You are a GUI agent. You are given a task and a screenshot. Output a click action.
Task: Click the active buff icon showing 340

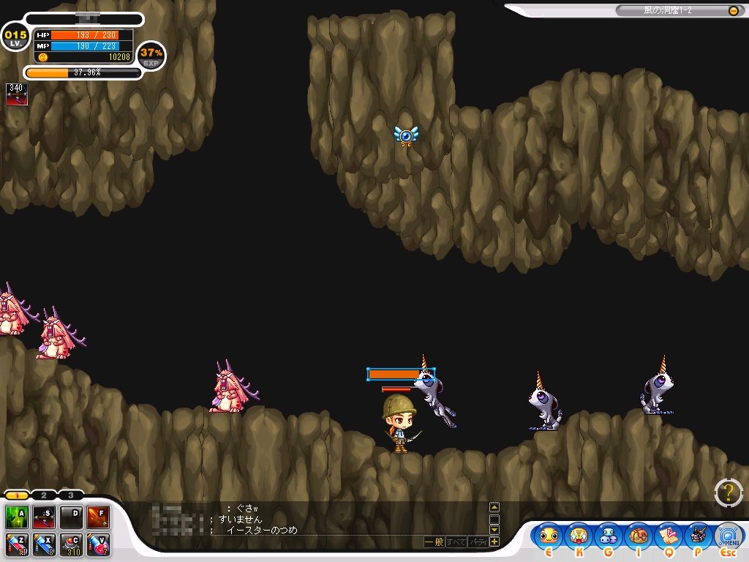(x=17, y=94)
